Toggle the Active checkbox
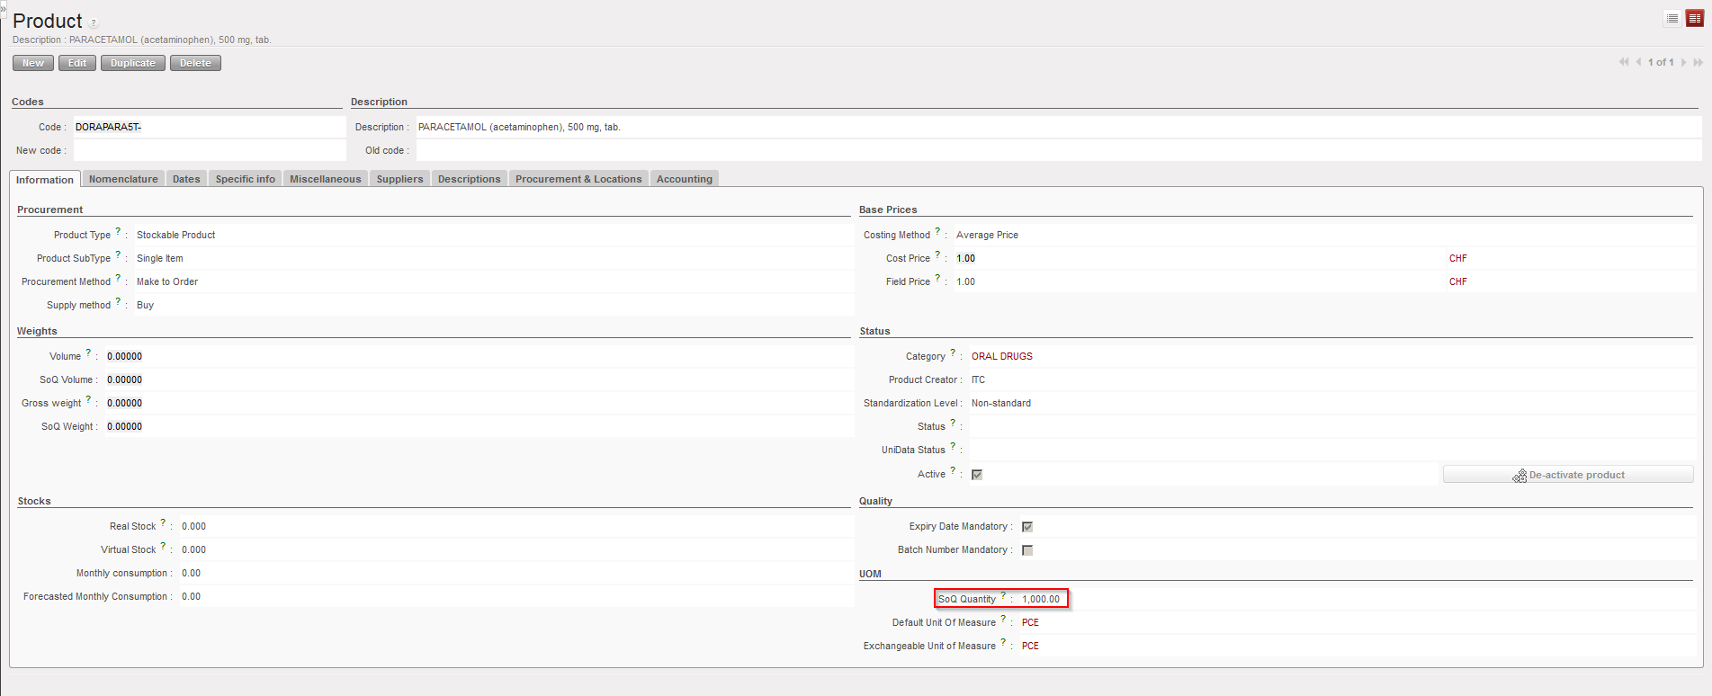 pos(977,475)
